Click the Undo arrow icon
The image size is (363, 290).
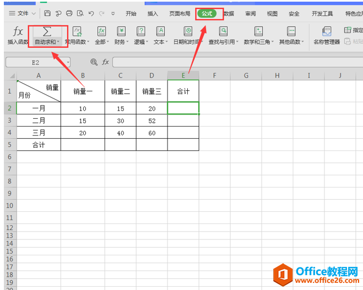pyautogui.click(x=91, y=13)
